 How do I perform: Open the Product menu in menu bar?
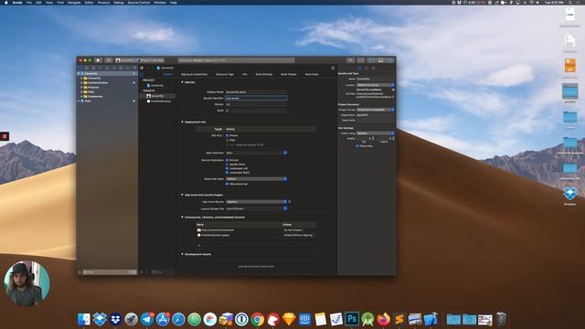point(103,3)
